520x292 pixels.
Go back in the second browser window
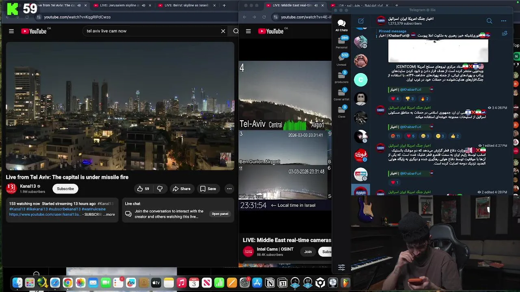[245, 17]
